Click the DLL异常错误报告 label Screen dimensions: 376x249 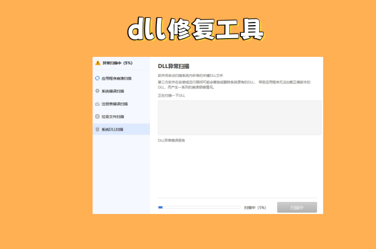(171, 140)
